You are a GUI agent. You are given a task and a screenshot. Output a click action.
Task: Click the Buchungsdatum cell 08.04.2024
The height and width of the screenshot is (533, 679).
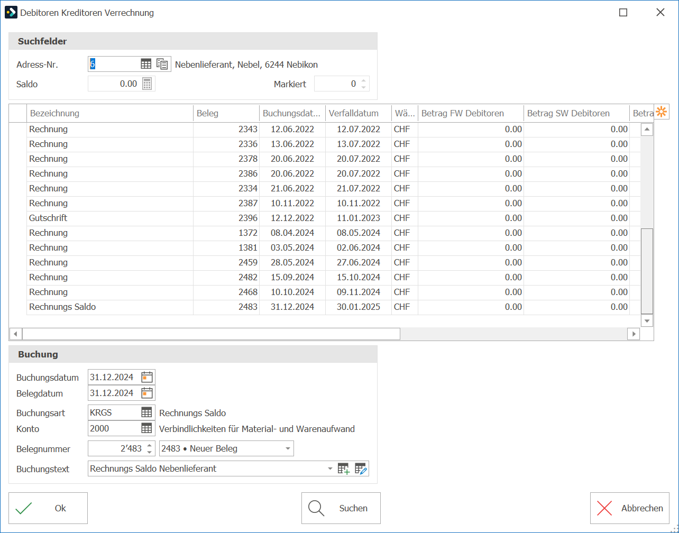[292, 233]
